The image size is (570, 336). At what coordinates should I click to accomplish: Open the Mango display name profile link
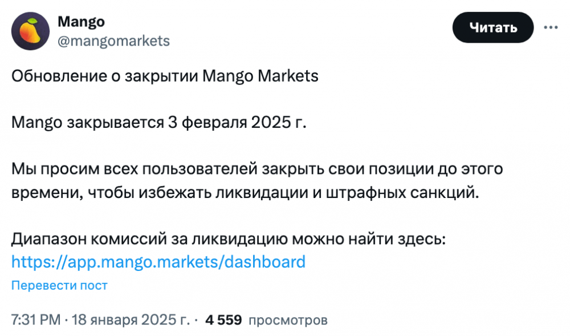point(81,22)
